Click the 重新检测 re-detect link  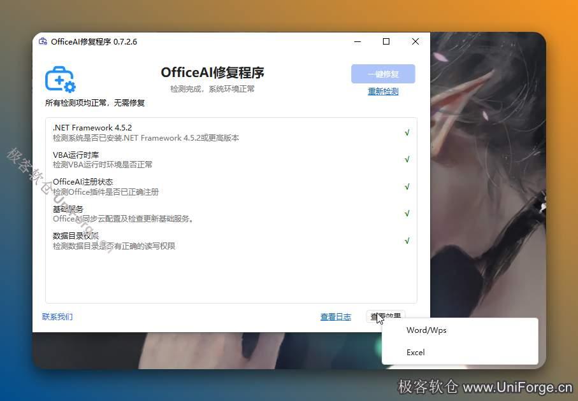383,91
